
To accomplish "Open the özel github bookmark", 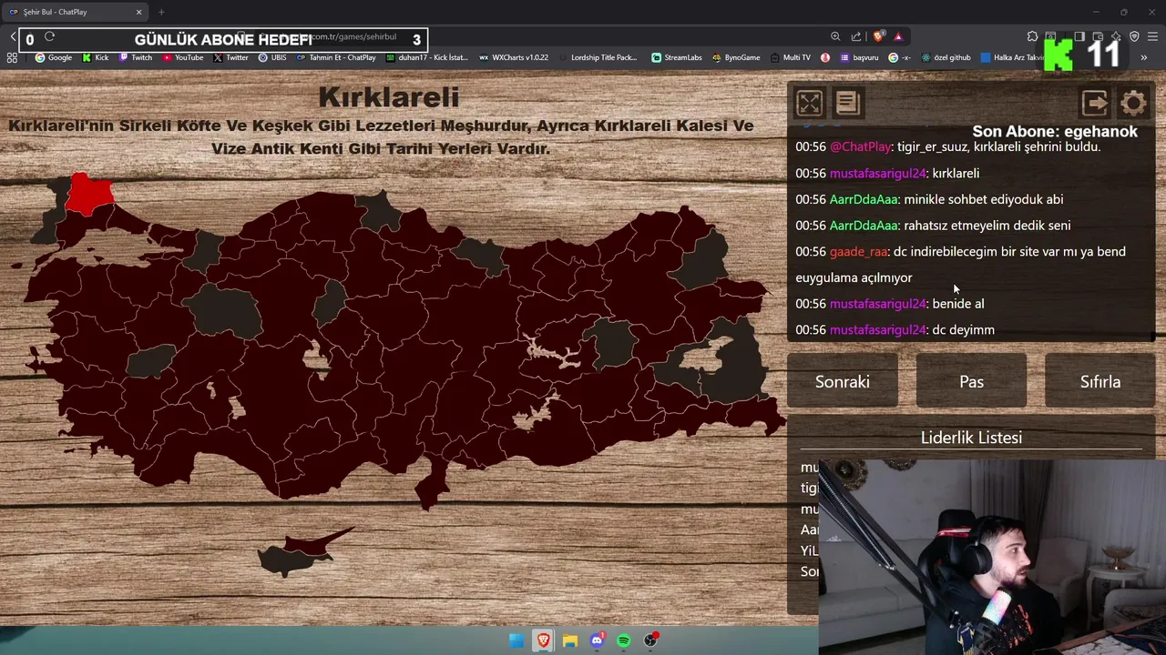I will [x=946, y=57].
